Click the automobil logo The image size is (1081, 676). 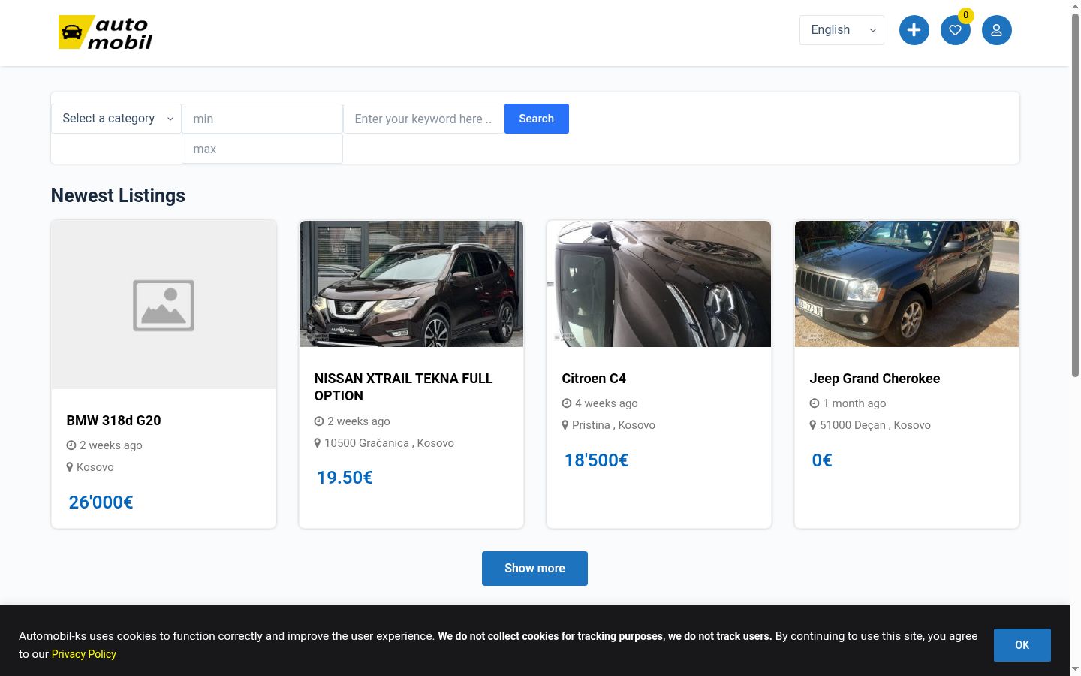[105, 32]
